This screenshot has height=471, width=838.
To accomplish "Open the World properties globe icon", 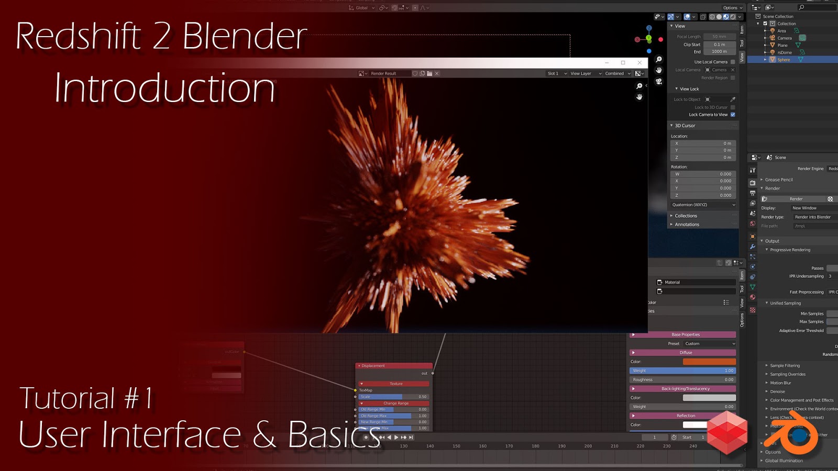I will (753, 223).
